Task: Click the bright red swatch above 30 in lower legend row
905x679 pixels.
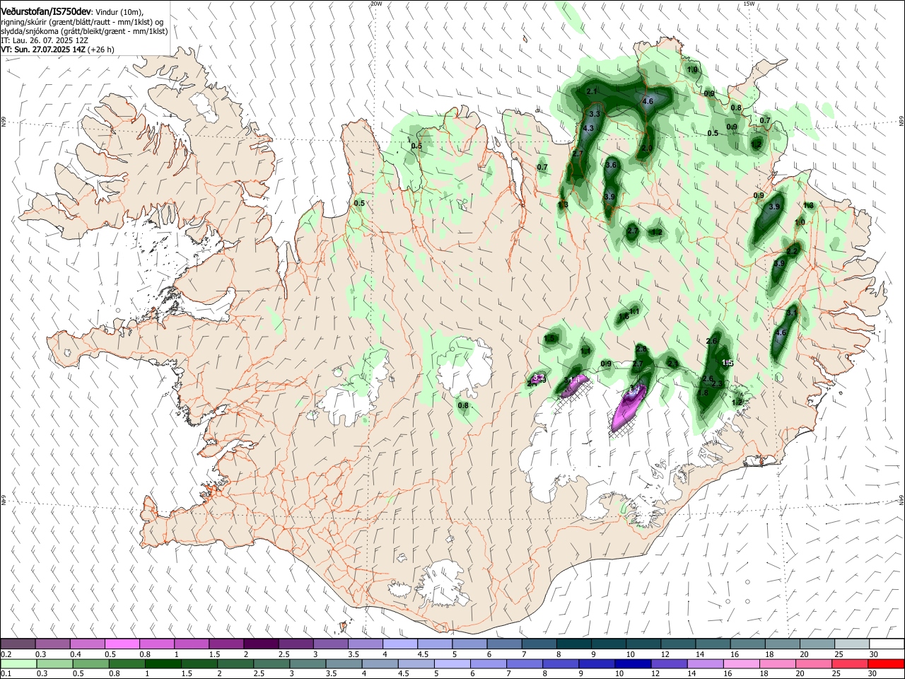Action: (x=887, y=664)
